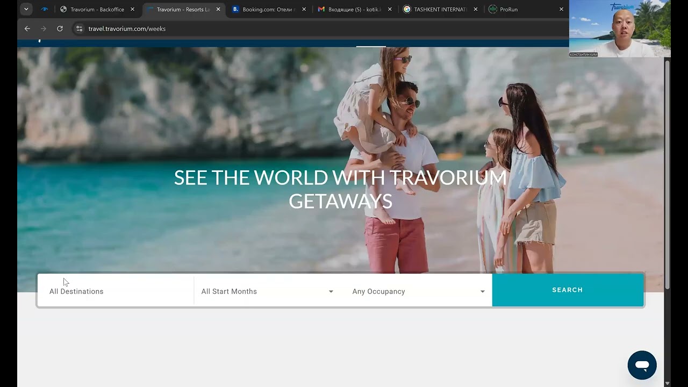Click the scrollbar down arrow
The width and height of the screenshot is (688, 387).
[x=668, y=383]
